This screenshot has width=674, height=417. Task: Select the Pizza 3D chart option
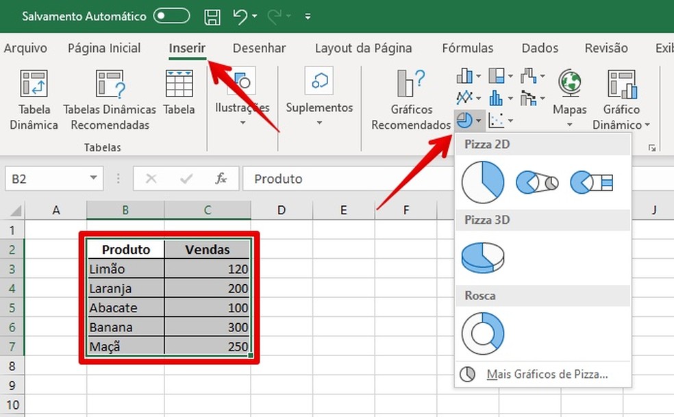coord(483,257)
